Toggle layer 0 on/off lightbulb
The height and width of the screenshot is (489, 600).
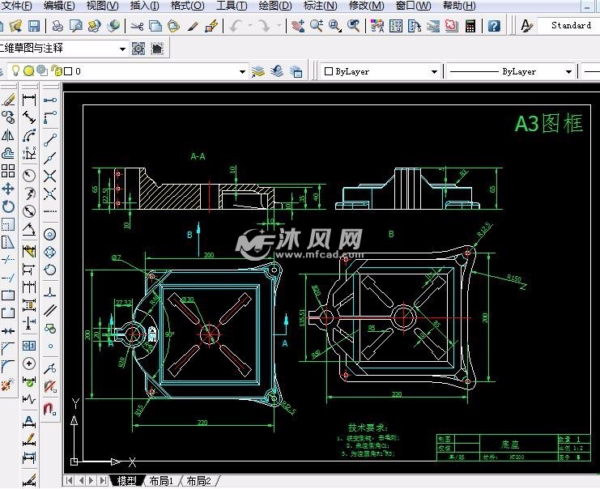pos(15,71)
